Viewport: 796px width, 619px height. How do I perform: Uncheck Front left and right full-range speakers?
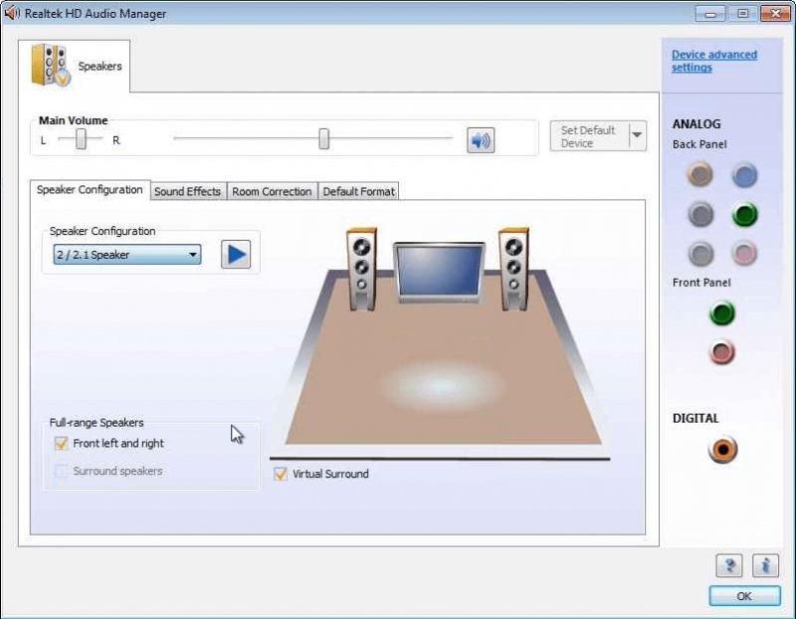point(61,444)
